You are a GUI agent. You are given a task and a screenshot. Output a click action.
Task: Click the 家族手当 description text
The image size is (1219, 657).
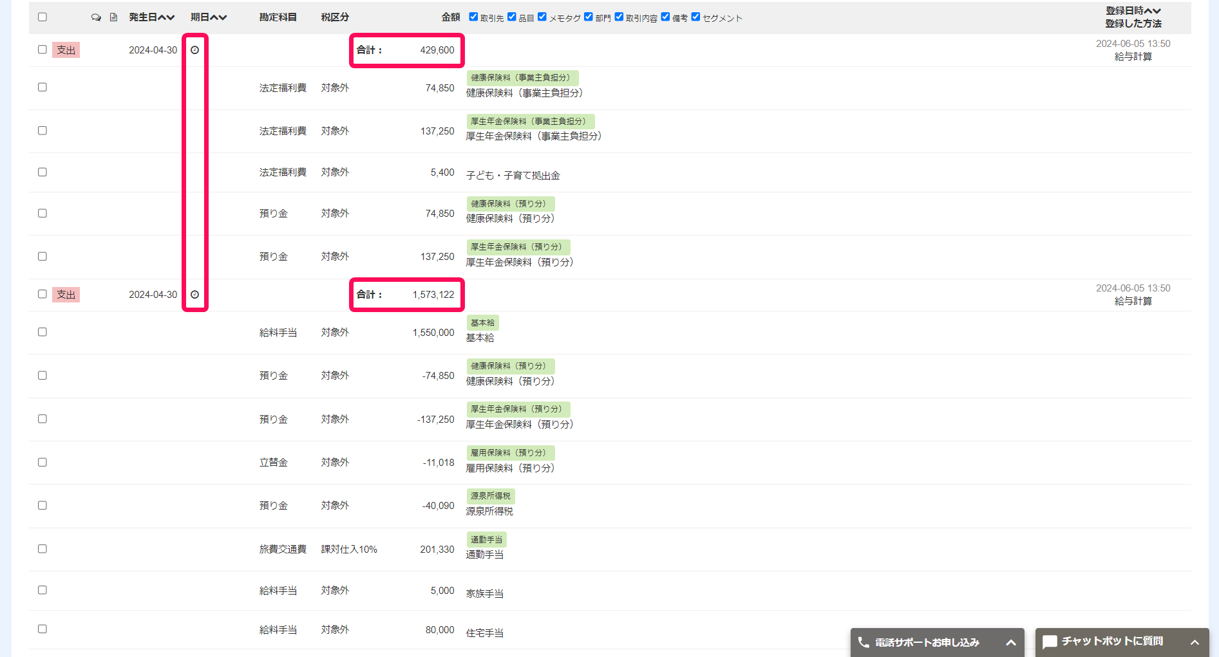[485, 594]
